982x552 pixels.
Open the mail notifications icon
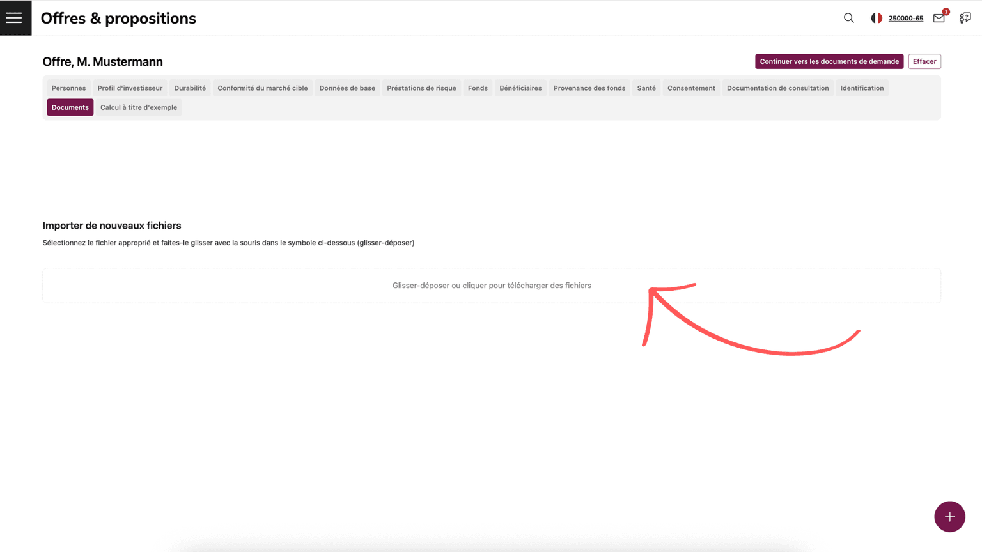(x=939, y=18)
